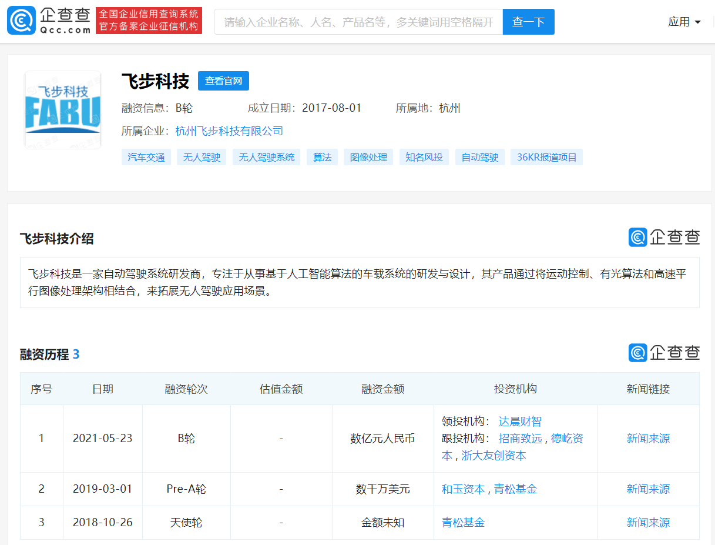Click the 新闻链接 column header
Screen dimensions: 715x545
[649, 389]
